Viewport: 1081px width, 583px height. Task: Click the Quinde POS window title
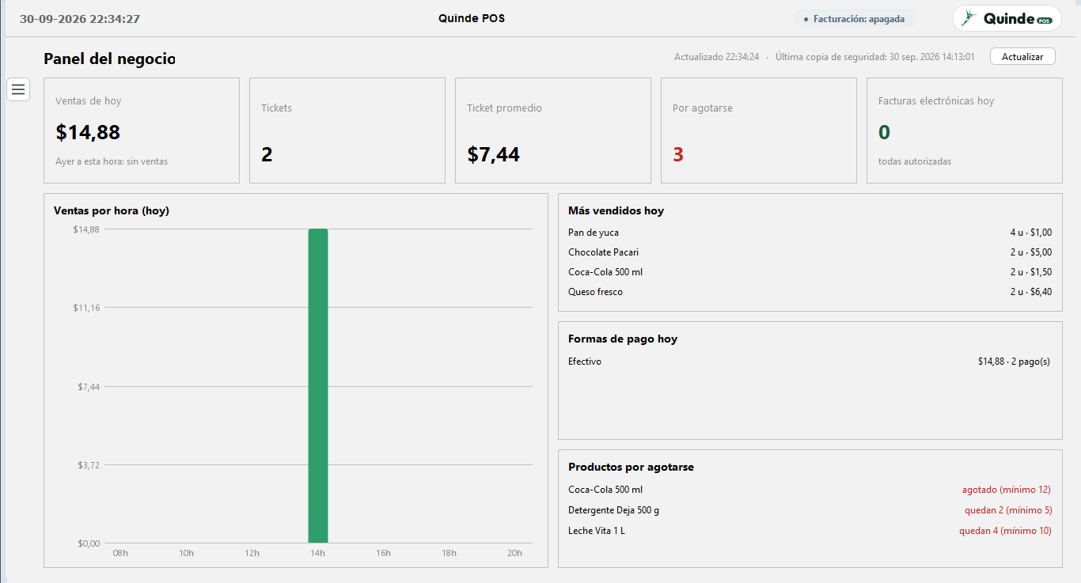472,18
